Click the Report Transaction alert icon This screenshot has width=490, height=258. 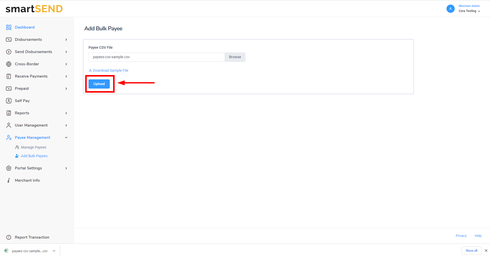pyautogui.click(x=9, y=237)
